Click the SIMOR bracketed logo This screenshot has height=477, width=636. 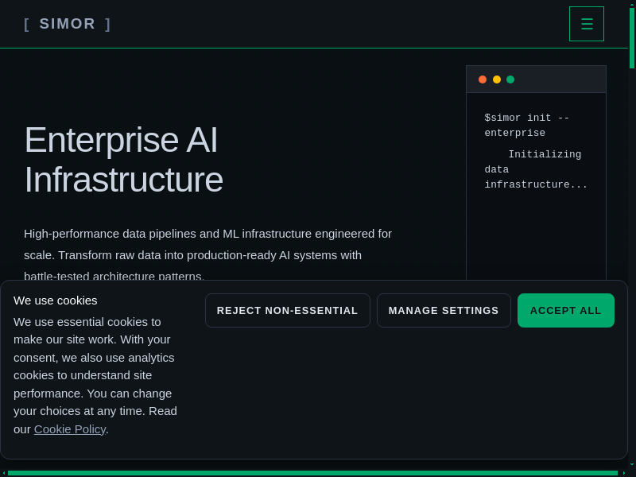click(68, 24)
